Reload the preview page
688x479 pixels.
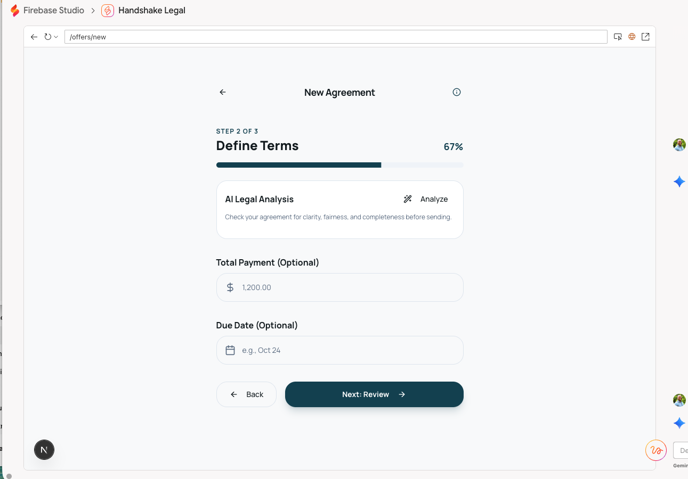[47, 37]
